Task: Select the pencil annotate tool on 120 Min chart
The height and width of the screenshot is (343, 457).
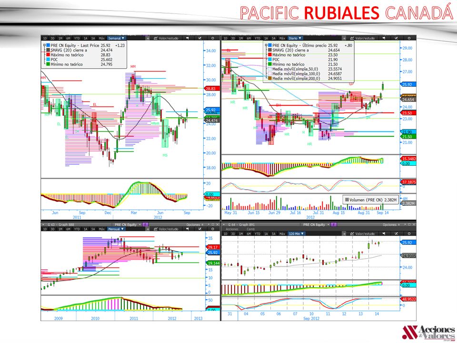Action: click(396, 233)
